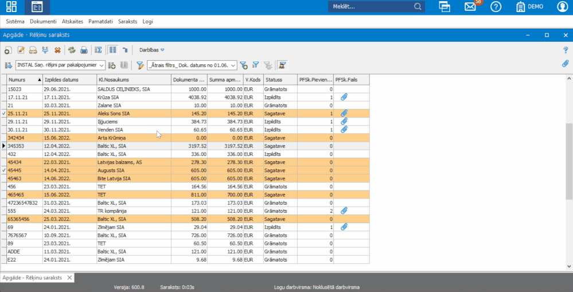
Task: Toggle the selection mark on row 45445
Action: pyautogui.click(x=3, y=170)
